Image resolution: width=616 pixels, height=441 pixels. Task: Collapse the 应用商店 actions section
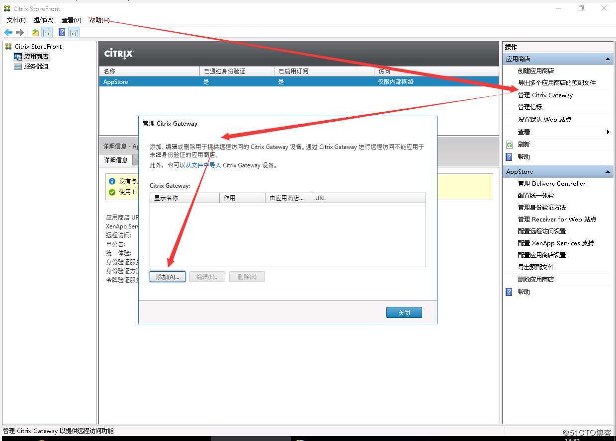pyautogui.click(x=608, y=59)
